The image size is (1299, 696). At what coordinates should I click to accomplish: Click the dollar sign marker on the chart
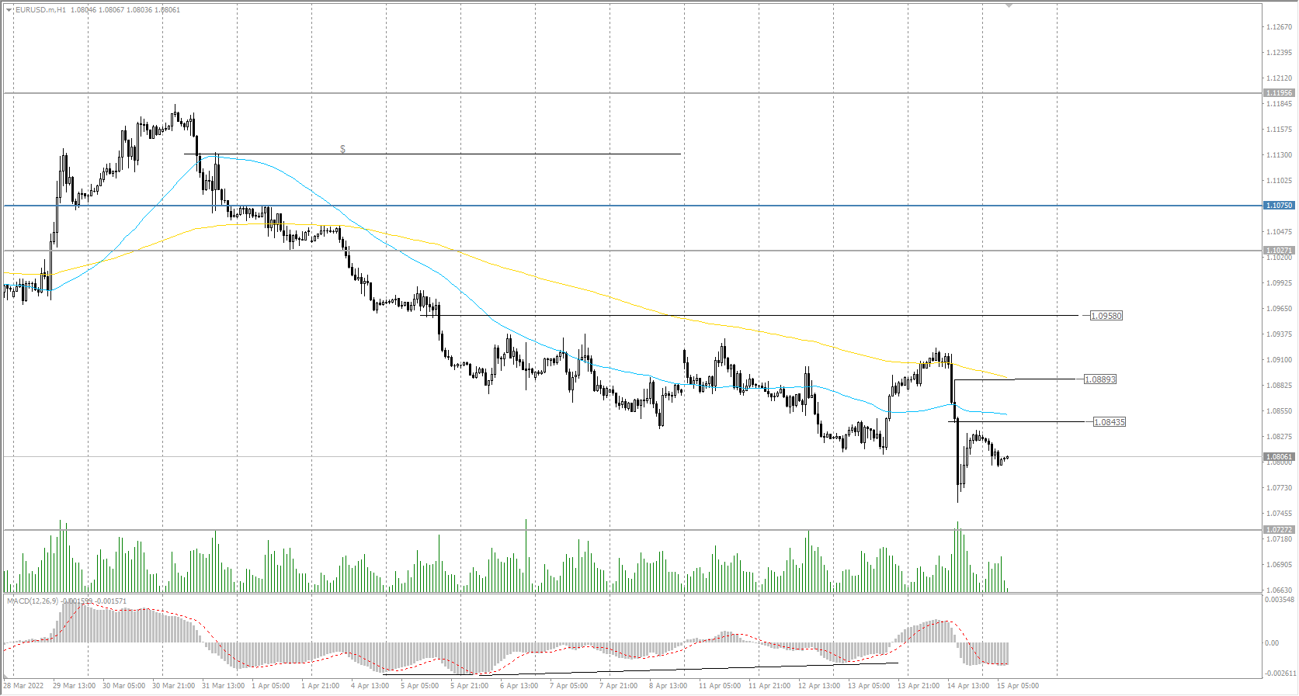pyautogui.click(x=342, y=149)
